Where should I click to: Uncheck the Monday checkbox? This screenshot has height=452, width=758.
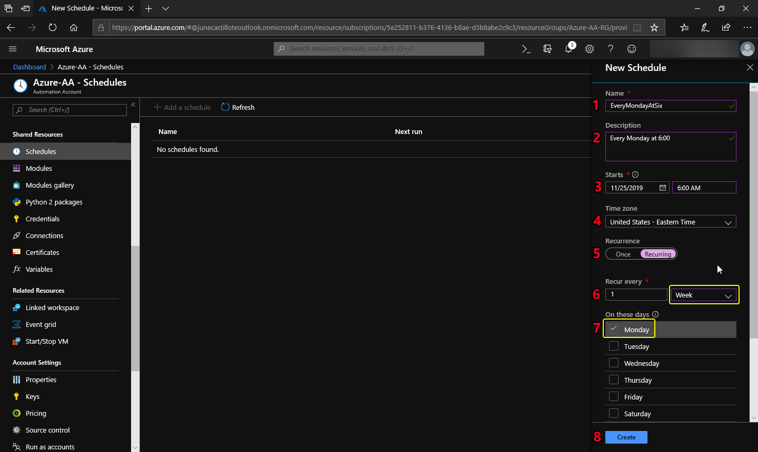coord(614,329)
